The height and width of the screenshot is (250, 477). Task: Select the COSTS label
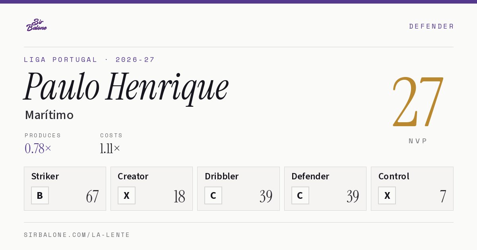pyautogui.click(x=111, y=135)
